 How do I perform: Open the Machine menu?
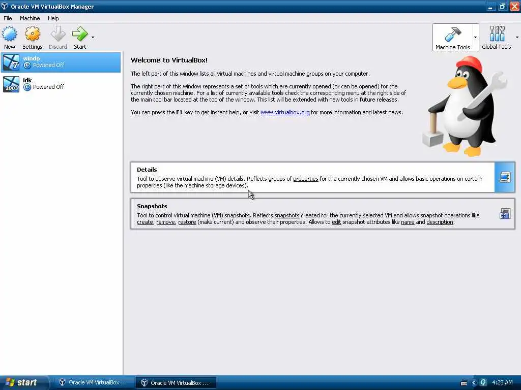[30, 18]
